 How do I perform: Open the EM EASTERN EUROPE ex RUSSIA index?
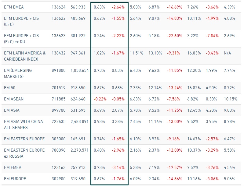(x=24, y=153)
